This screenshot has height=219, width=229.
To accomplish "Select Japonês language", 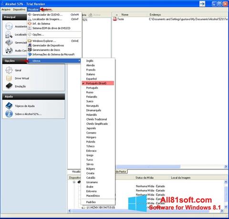I will (98, 128).
